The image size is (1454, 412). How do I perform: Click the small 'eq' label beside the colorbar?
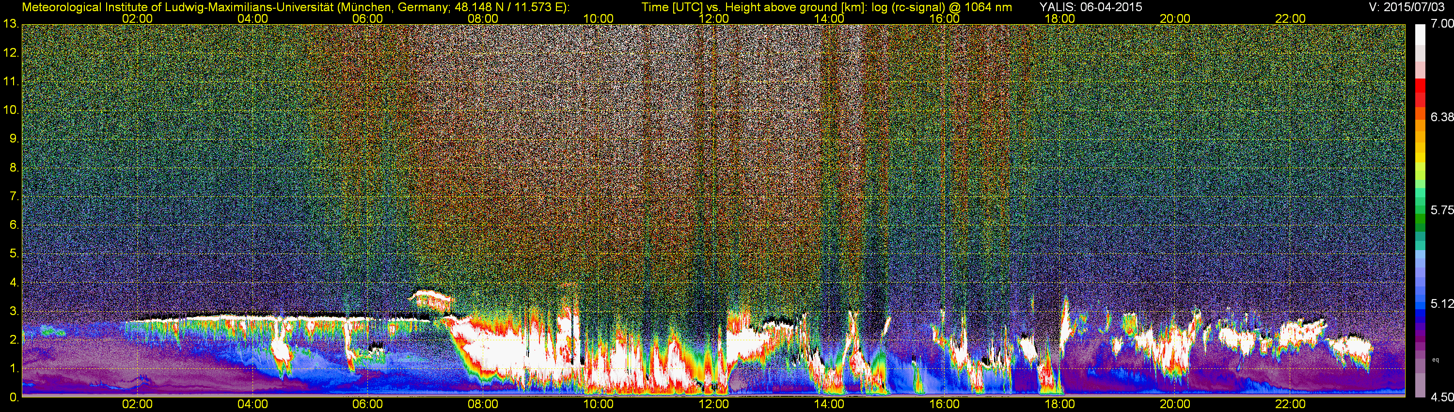(1436, 360)
